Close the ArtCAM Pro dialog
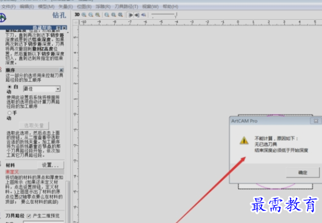The image size is (322, 223). [x=316, y=121]
